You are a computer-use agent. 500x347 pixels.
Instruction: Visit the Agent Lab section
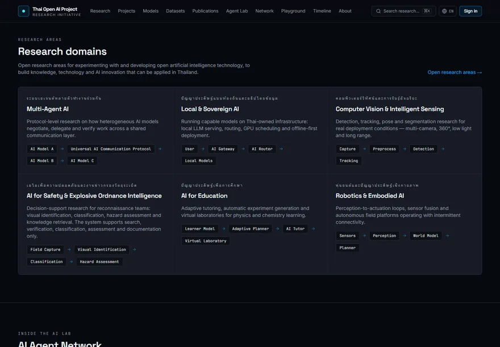tap(237, 11)
